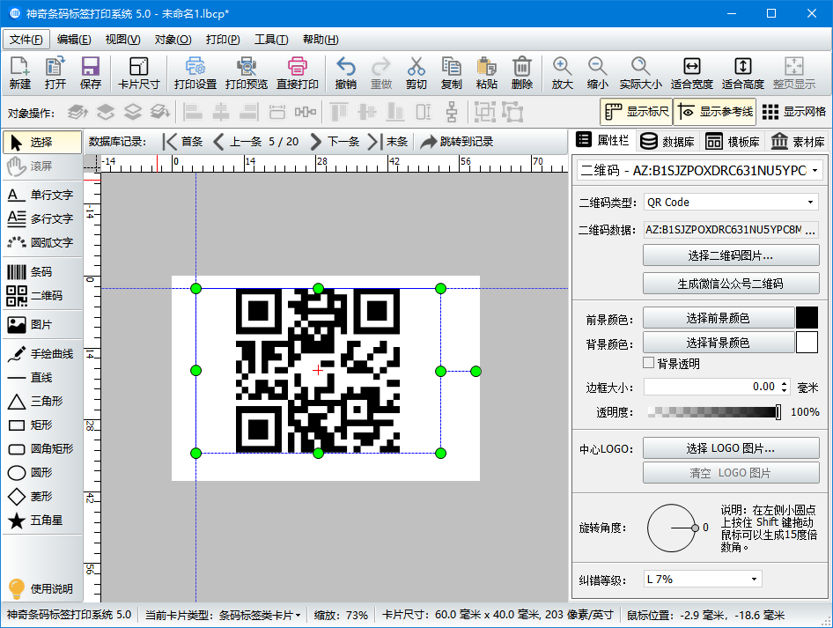Screen dimensions: 833x628
Task: Toggle 显示标尺 show ruler
Action: (637, 112)
